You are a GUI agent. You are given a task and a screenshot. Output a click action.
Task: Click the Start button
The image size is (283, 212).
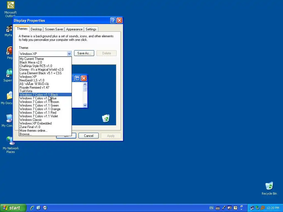click(x=13, y=208)
